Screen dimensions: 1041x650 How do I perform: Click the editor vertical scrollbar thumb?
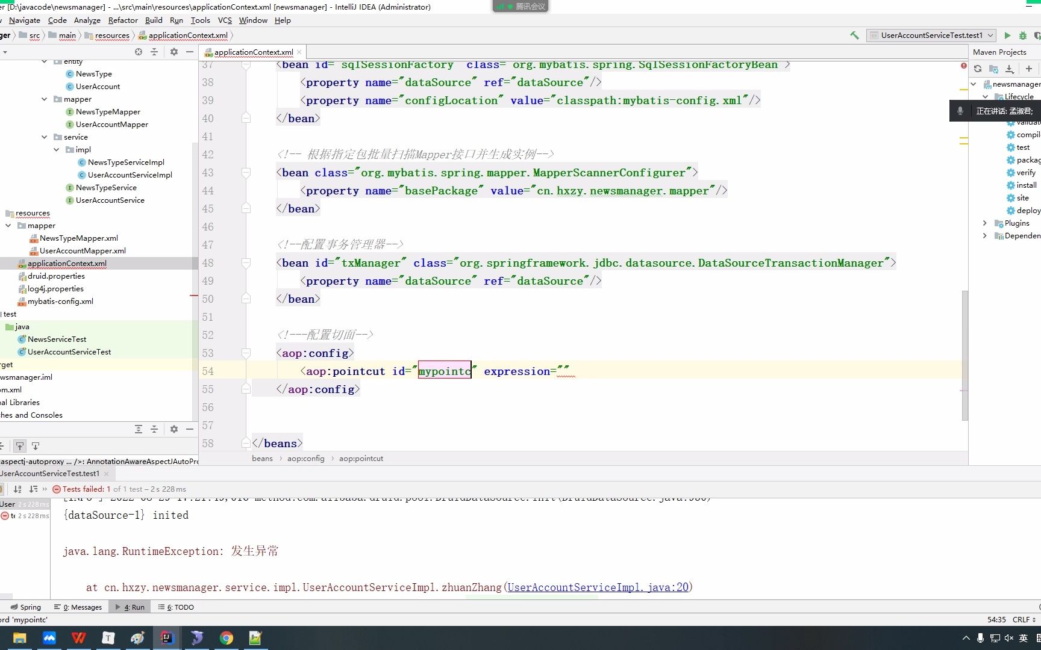tap(965, 355)
